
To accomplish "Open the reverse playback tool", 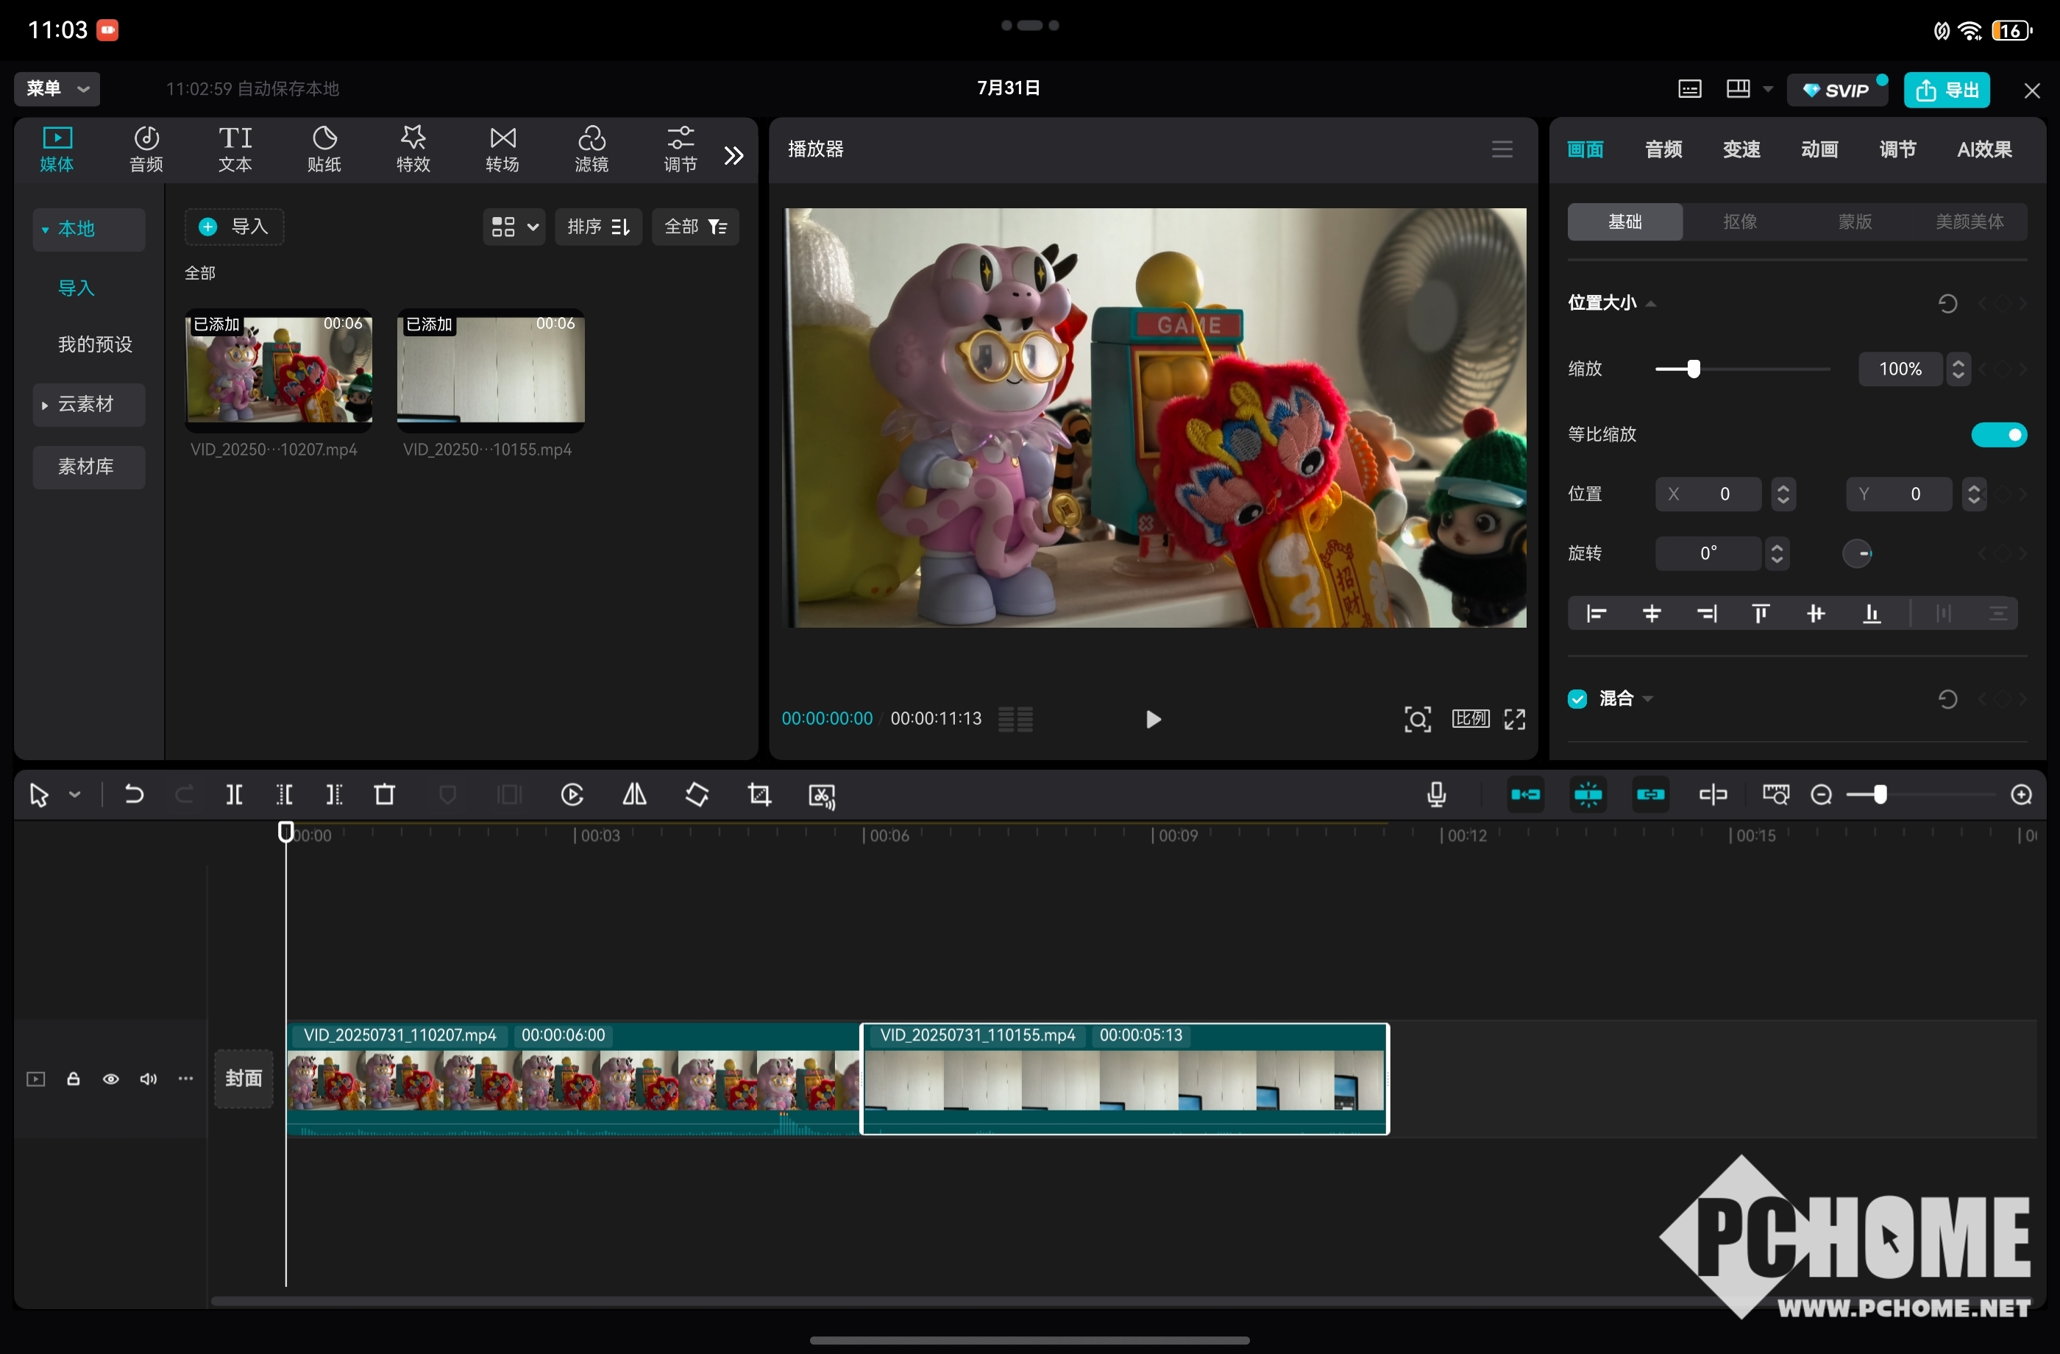I will point(572,794).
